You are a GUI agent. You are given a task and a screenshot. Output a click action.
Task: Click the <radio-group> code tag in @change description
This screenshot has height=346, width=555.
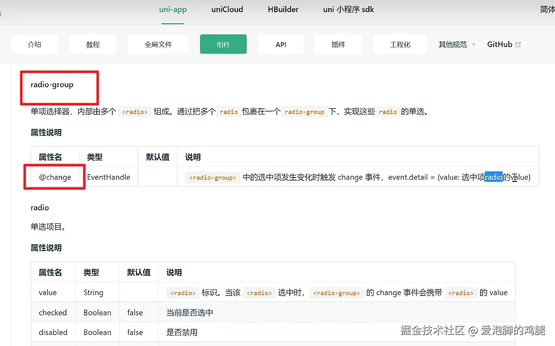(212, 178)
